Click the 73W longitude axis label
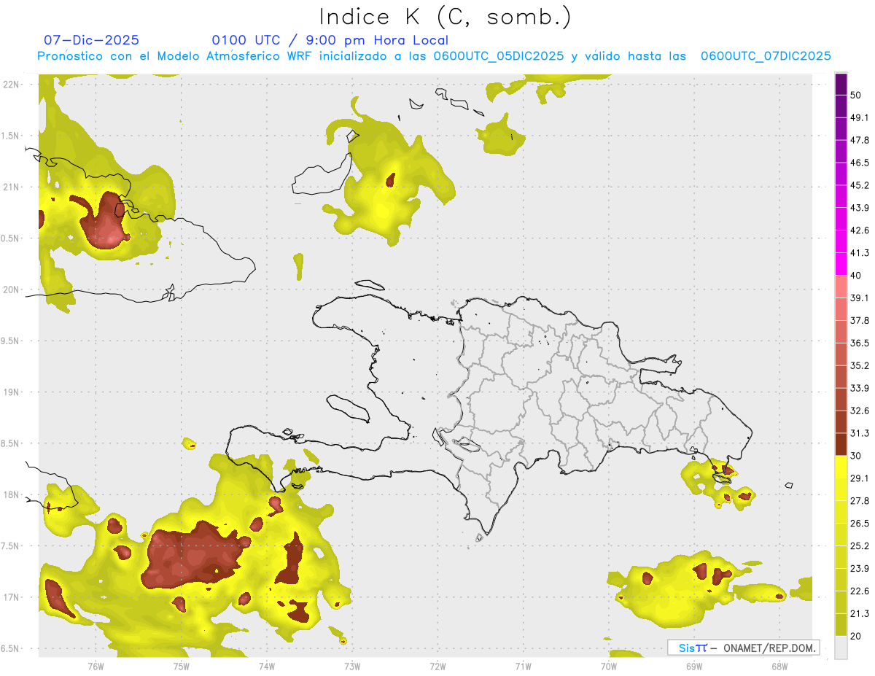This screenshot has width=875, height=676. tap(352, 666)
